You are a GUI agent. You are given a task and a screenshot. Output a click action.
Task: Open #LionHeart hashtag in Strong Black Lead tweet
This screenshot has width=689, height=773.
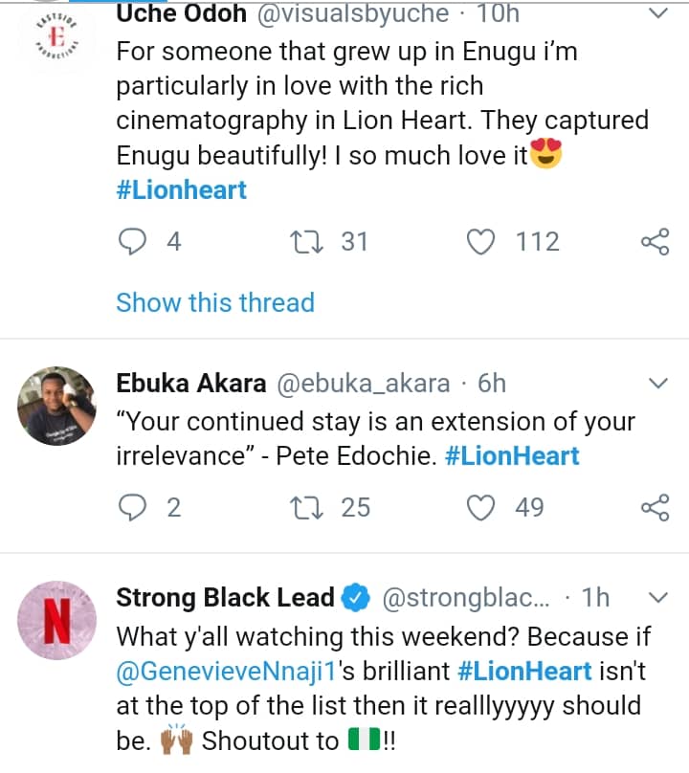(x=524, y=671)
